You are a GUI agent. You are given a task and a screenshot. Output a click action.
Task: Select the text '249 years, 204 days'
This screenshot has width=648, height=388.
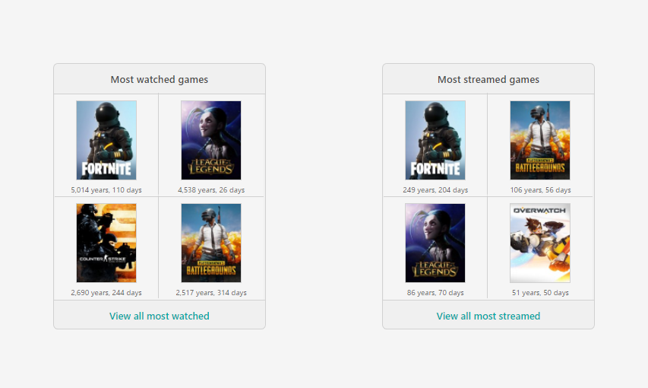(x=435, y=190)
